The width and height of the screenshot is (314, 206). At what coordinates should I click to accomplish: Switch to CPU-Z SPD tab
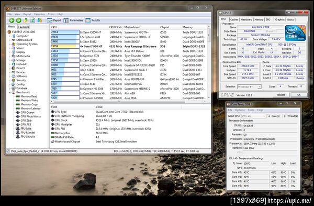coord(268,19)
